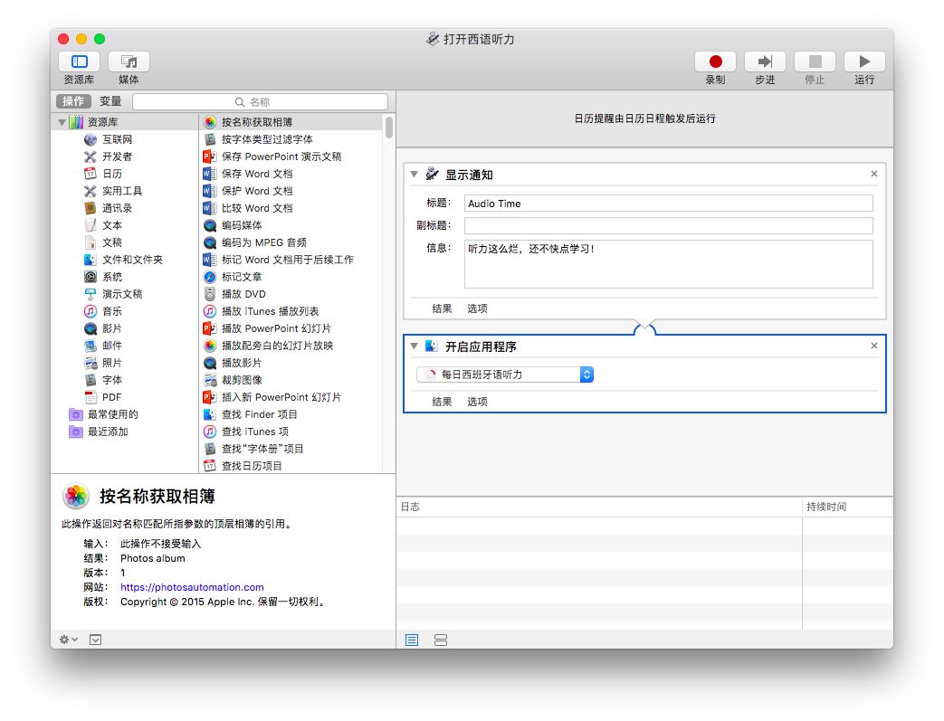The image size is (944, 721).
Task: Open the photosautomation.com website link
Action: click(x=192, y=587)
